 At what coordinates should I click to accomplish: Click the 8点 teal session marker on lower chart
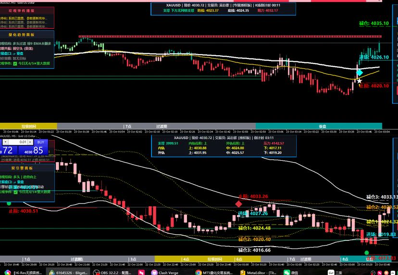[345, 259]
